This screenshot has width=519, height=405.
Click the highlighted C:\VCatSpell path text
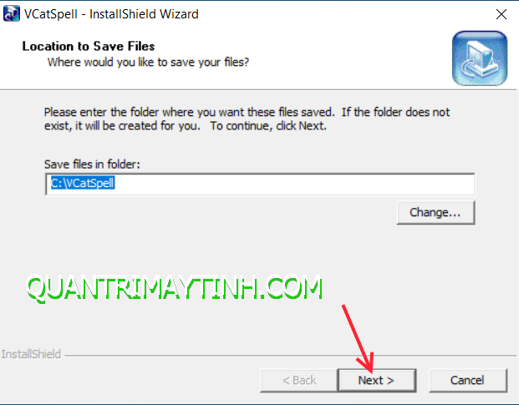83,183
